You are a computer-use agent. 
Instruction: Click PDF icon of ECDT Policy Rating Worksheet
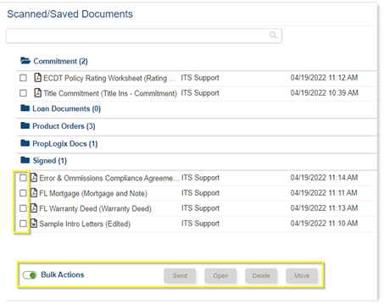click(37, 77)
